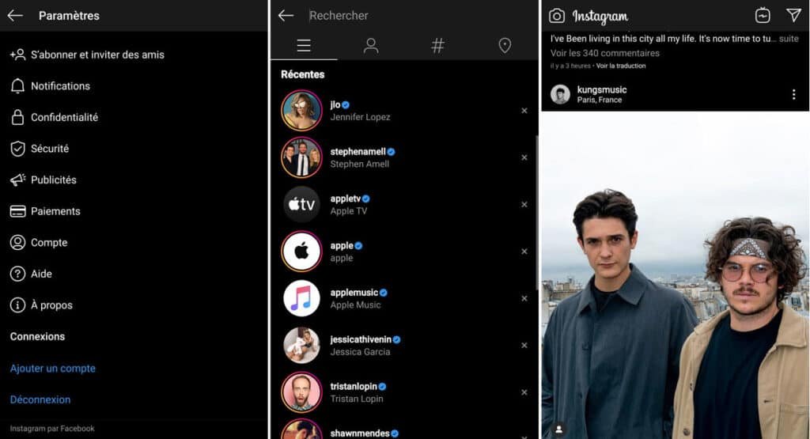Image resolution: width=810 pixels, height=439 pixels.
Task: Click Voir la traduction link
Action: click(x=621, y=66)
